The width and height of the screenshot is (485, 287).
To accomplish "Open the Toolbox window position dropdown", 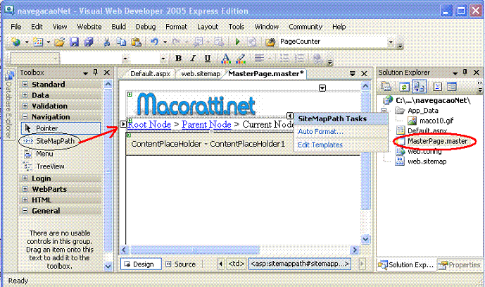I will [86, 73].
